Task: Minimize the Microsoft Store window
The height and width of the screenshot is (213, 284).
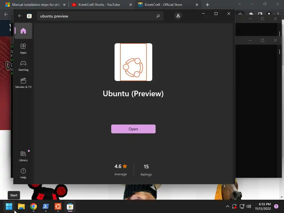Action: [x=203, y=14]
